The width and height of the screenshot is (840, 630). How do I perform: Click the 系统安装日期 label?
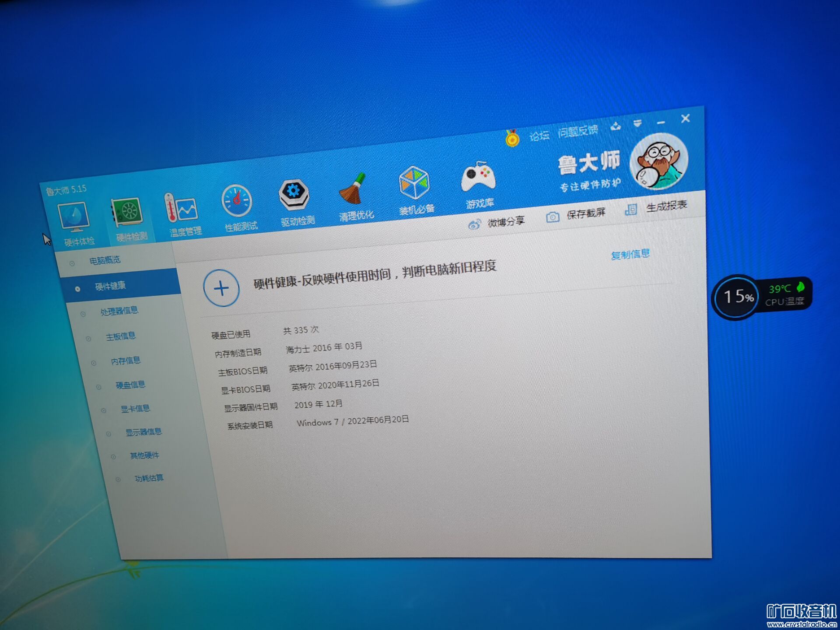[250, 426]
